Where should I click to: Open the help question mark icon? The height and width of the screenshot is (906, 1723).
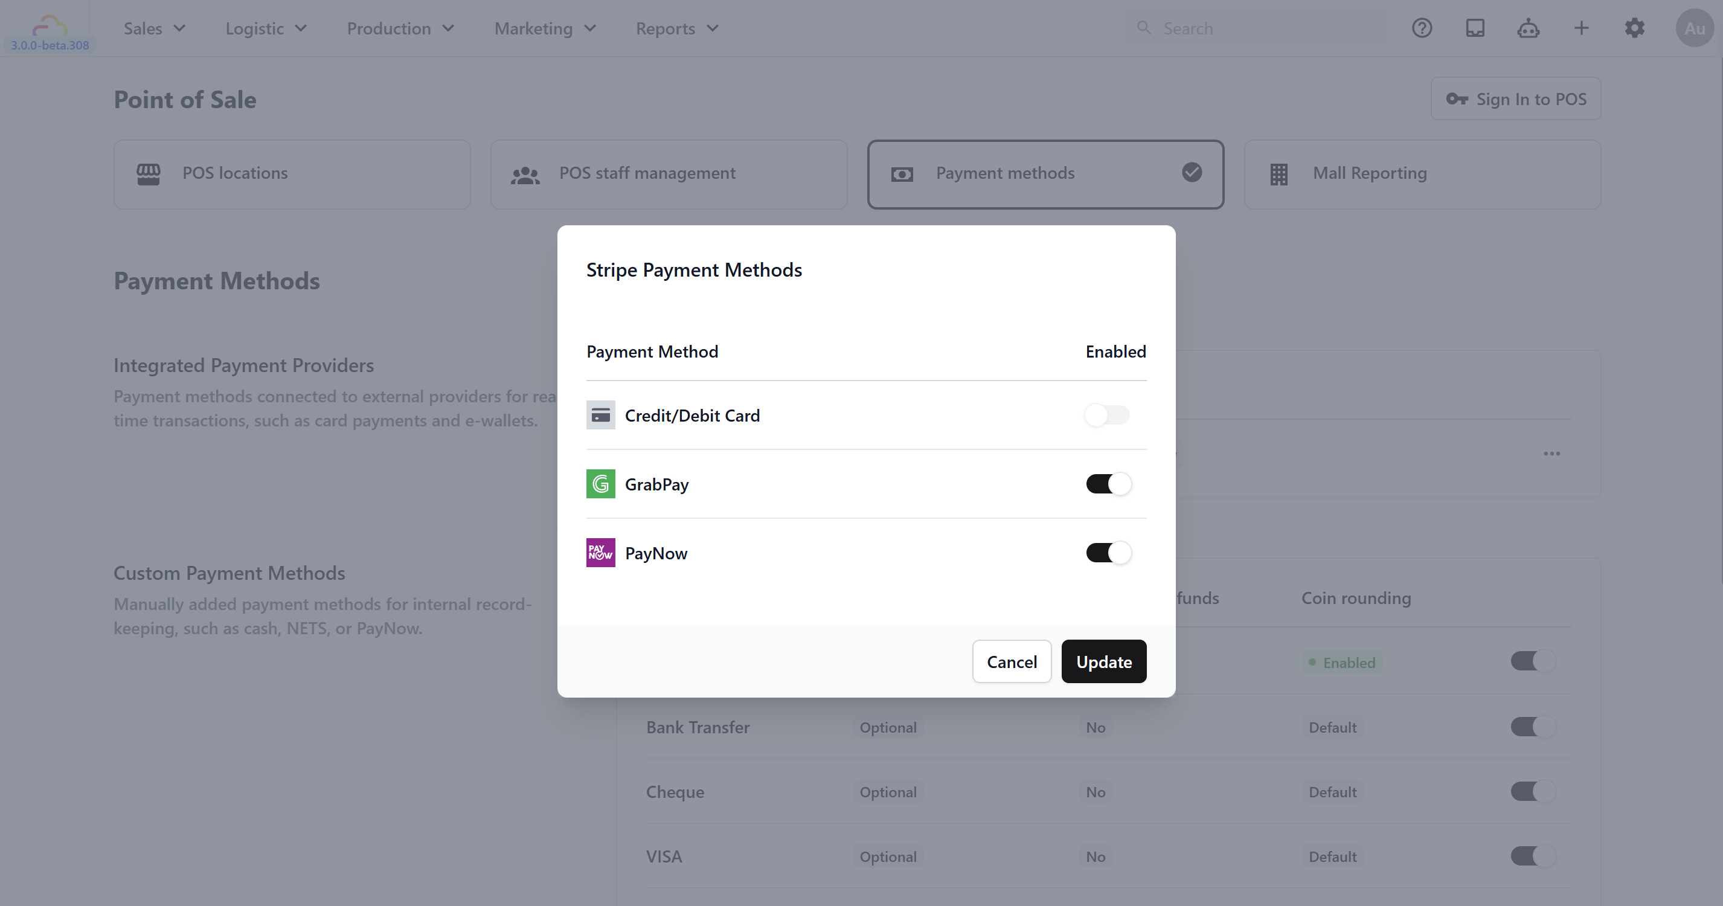tap(1422, 28)
